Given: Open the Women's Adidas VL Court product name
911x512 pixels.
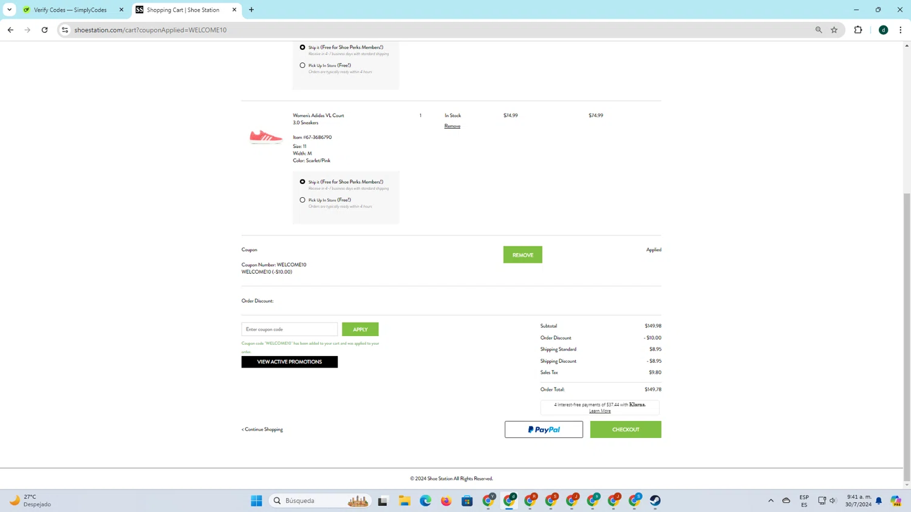Looking at the screenshot, I should point(319,119).
